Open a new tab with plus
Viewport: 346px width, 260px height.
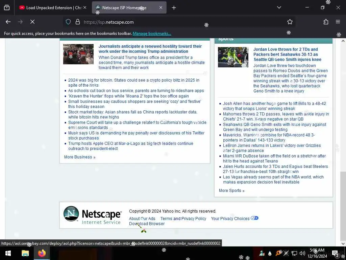pyautogui.click(x=174, y=8)
